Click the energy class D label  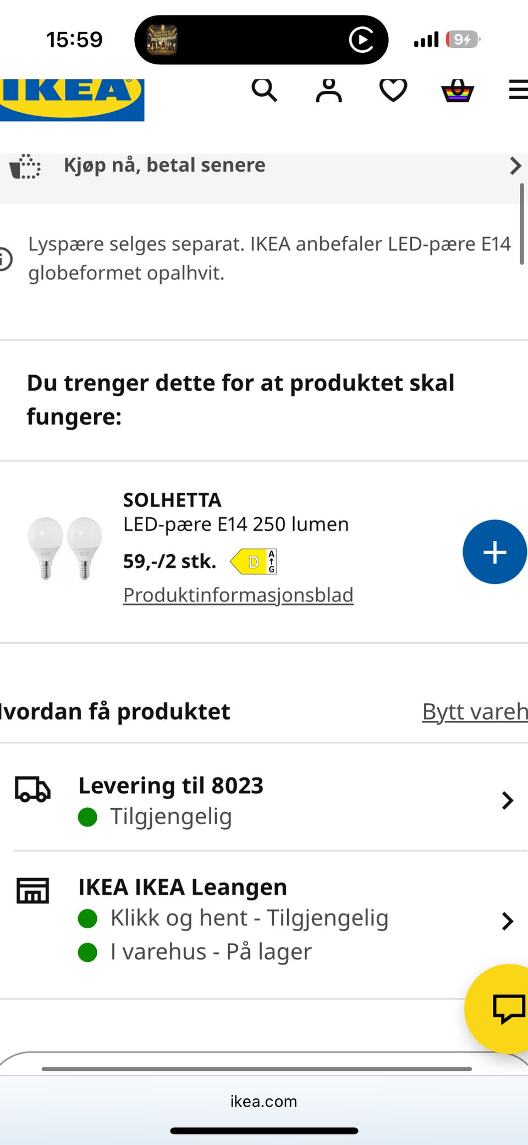pos(254,562)
